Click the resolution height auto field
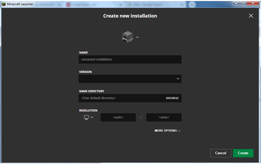This screenshot has width=261, height=164. pos(164,117)
